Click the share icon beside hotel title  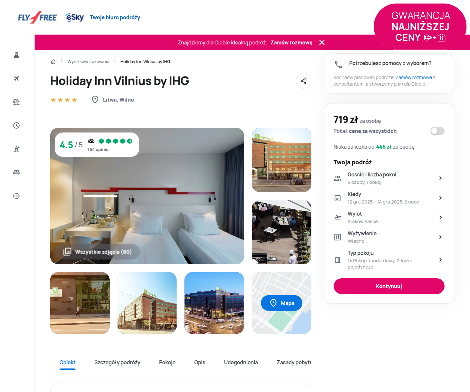click(304, 81)
